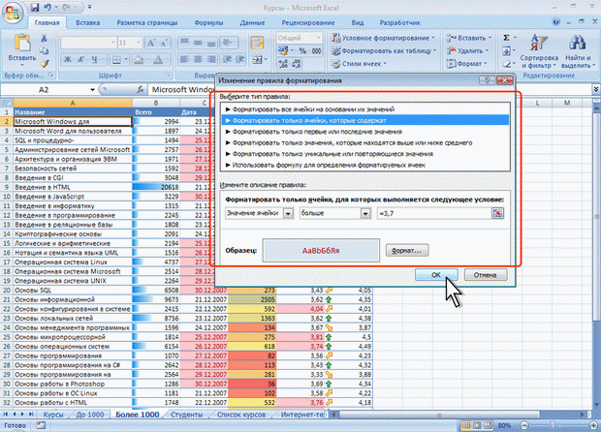
Task: Apply percent style format
Action: [302, 50]
